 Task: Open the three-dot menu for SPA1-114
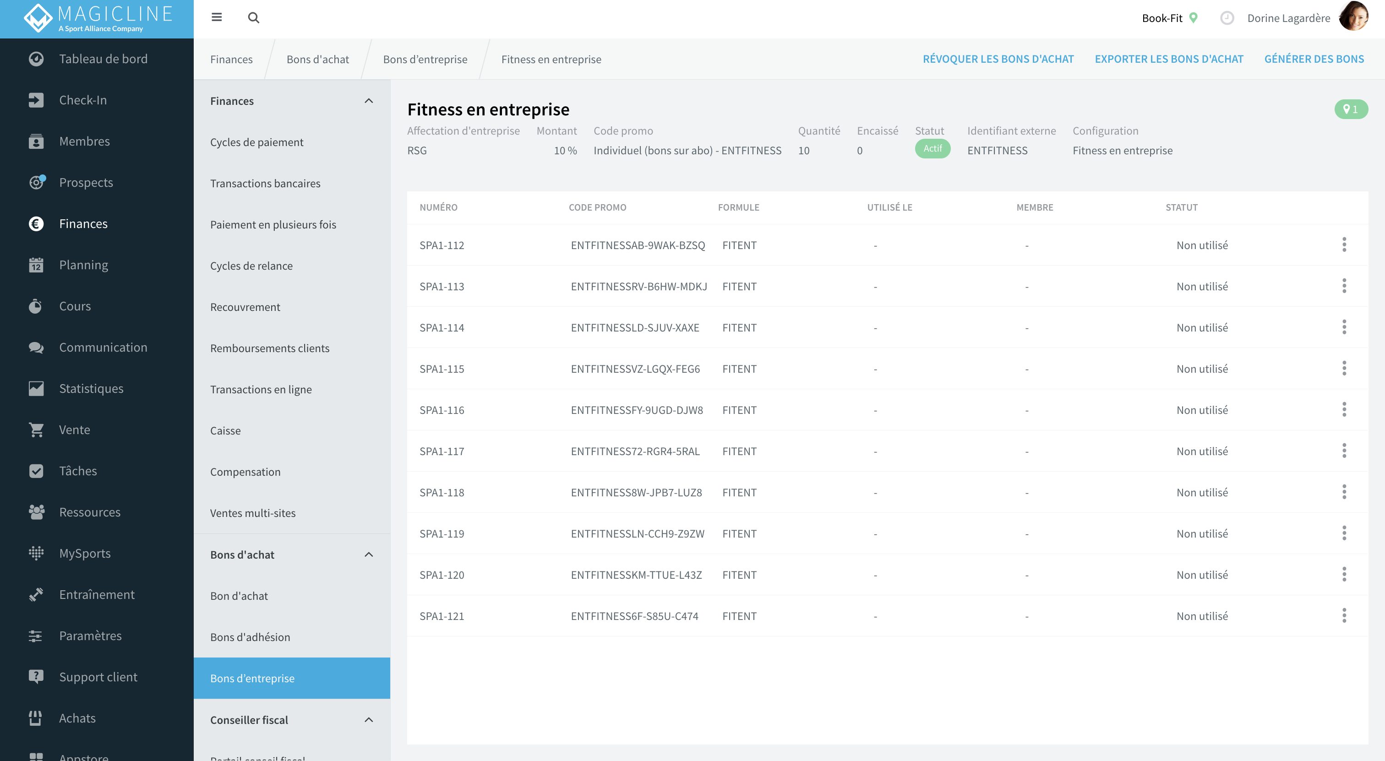[1344, 327]
